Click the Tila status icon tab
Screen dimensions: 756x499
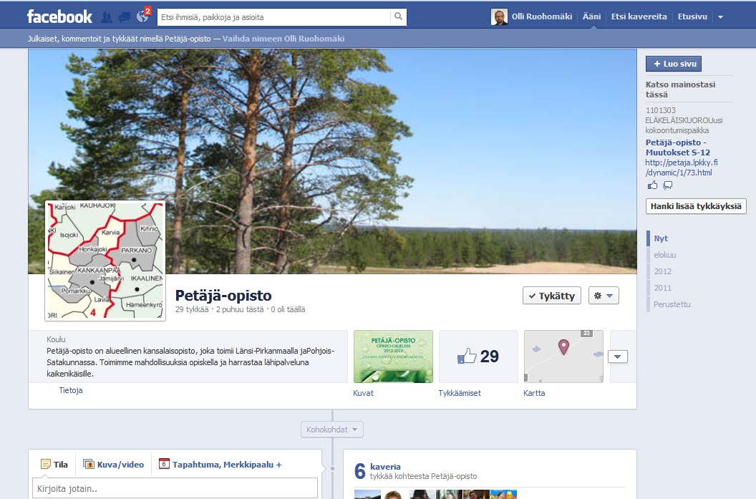coord(54,465)
